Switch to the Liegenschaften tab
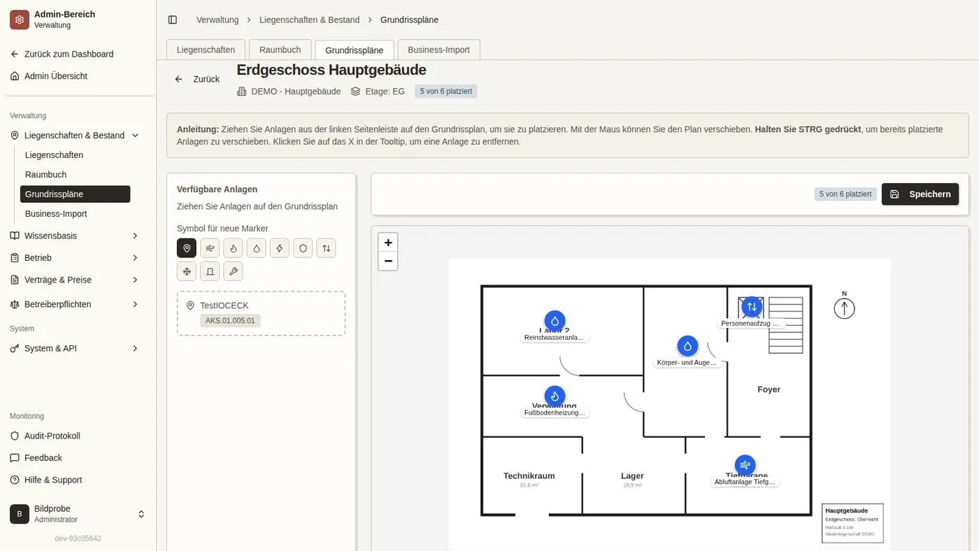The width and height of the screenshot is (979, 551). [206, 50]
